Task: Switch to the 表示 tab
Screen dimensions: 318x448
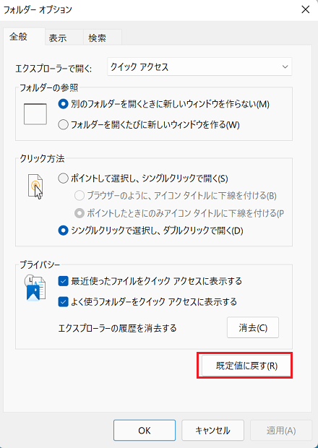Action: pyautogui.click(x=58, y=38)
